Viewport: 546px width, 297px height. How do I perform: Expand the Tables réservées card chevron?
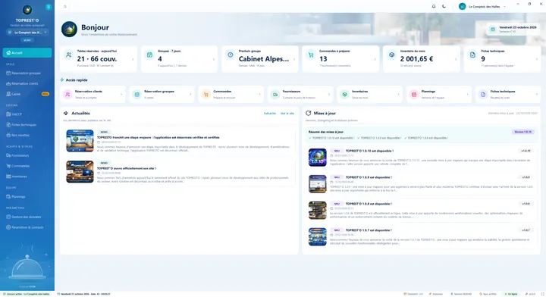pyautogui.click(x=133, y=59)
